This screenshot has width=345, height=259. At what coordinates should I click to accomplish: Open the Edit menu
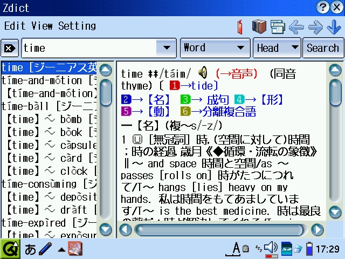15,25
